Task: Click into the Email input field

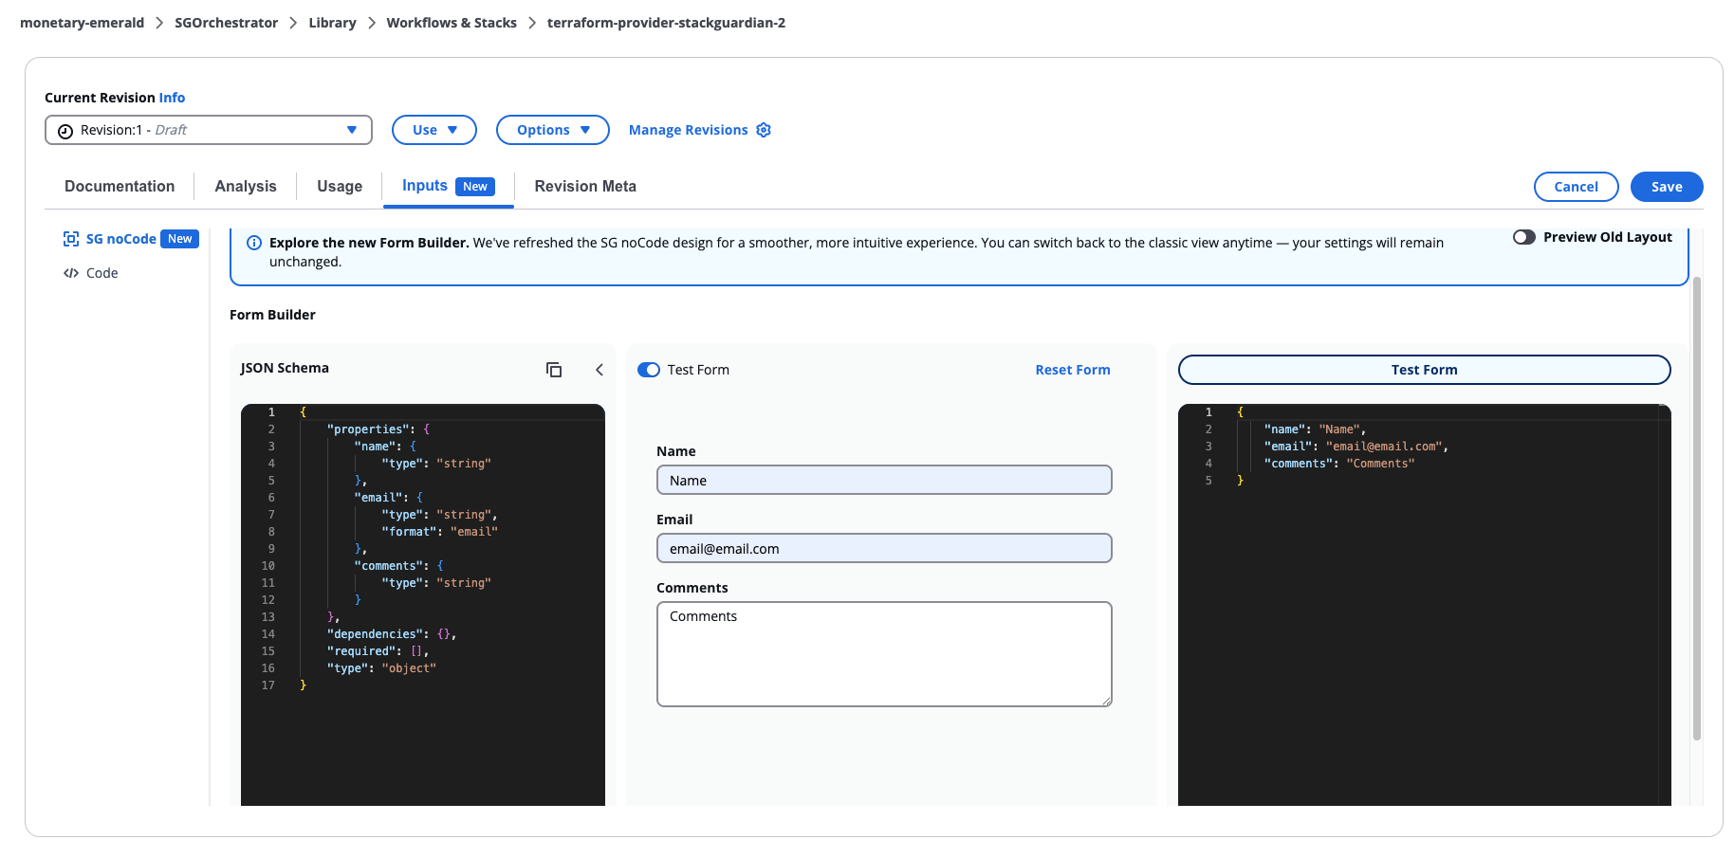Action: [x=883, y=549]
